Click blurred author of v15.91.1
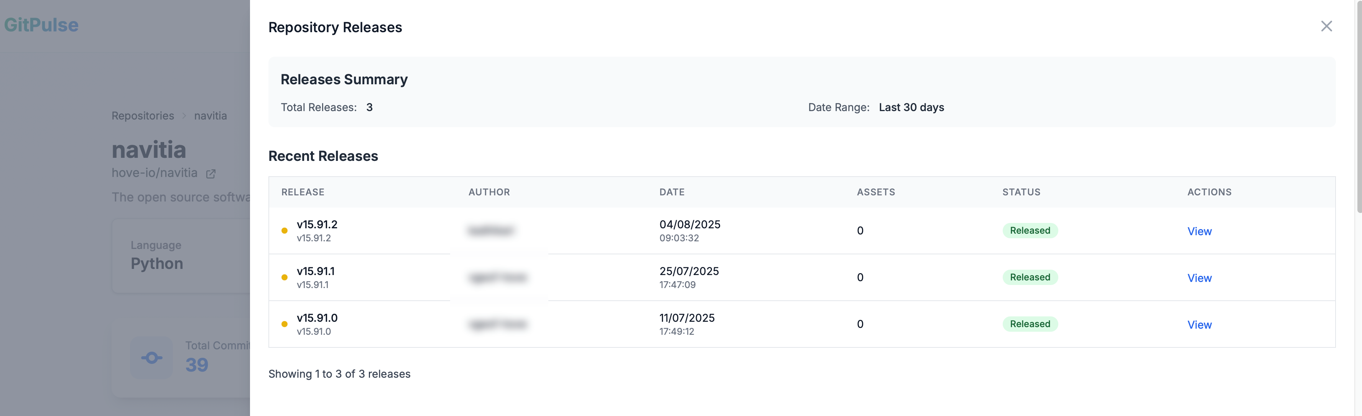Screen dimensions: 1362x416 pyautogui.click(x=498, y=277)
